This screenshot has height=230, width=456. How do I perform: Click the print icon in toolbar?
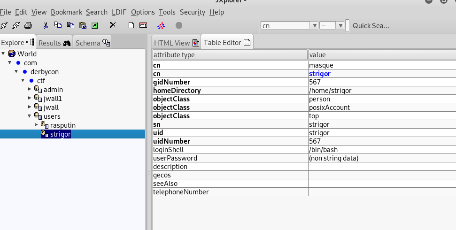point(28,25)
